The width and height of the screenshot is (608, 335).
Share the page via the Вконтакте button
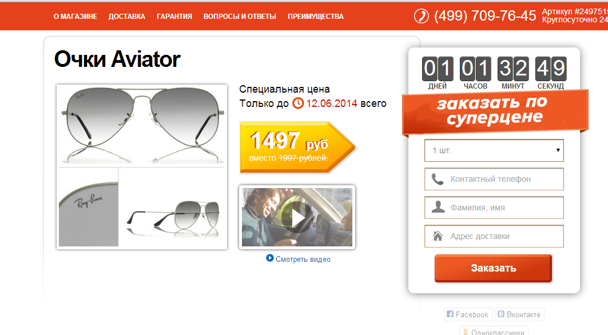coord(519,314)
